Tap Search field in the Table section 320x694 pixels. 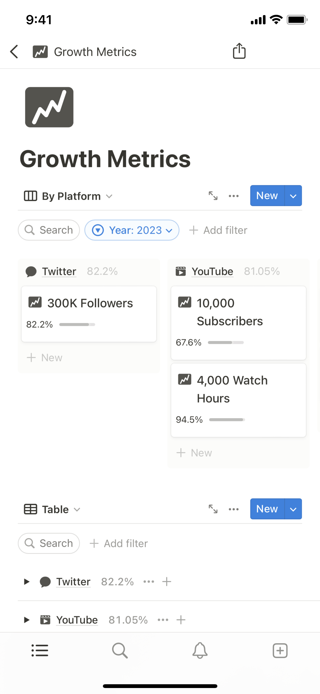coord(49,543)
